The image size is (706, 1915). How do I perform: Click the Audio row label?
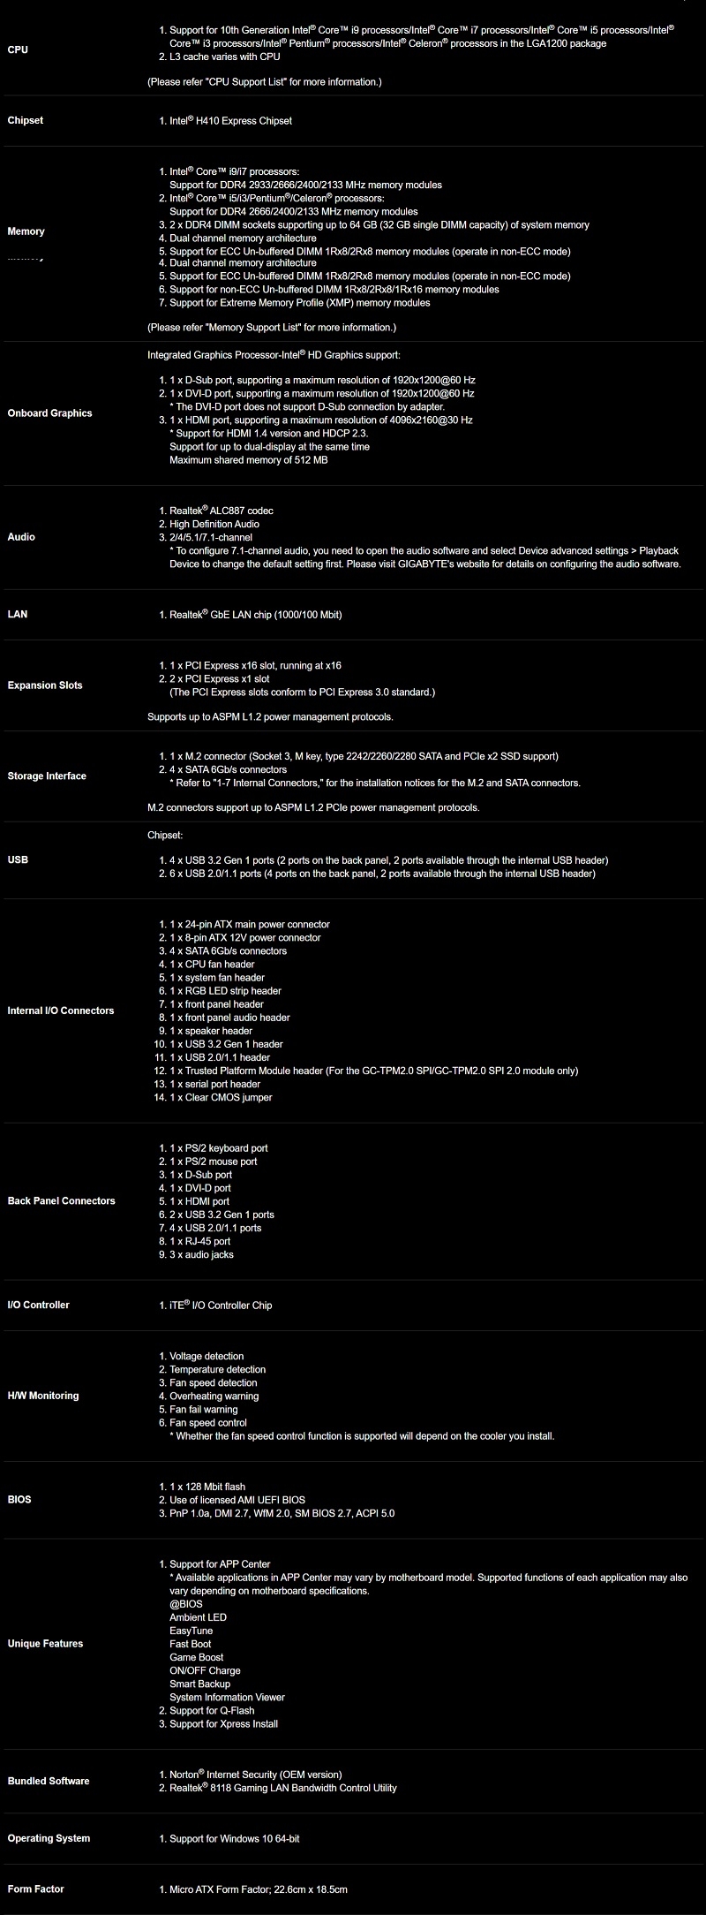[x=21, y=537]
